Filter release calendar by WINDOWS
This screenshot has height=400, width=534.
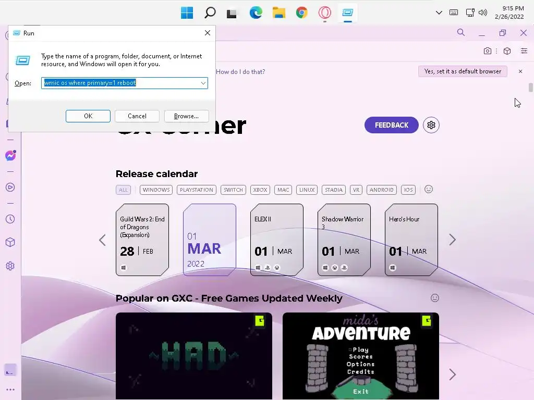pos(156,190)
